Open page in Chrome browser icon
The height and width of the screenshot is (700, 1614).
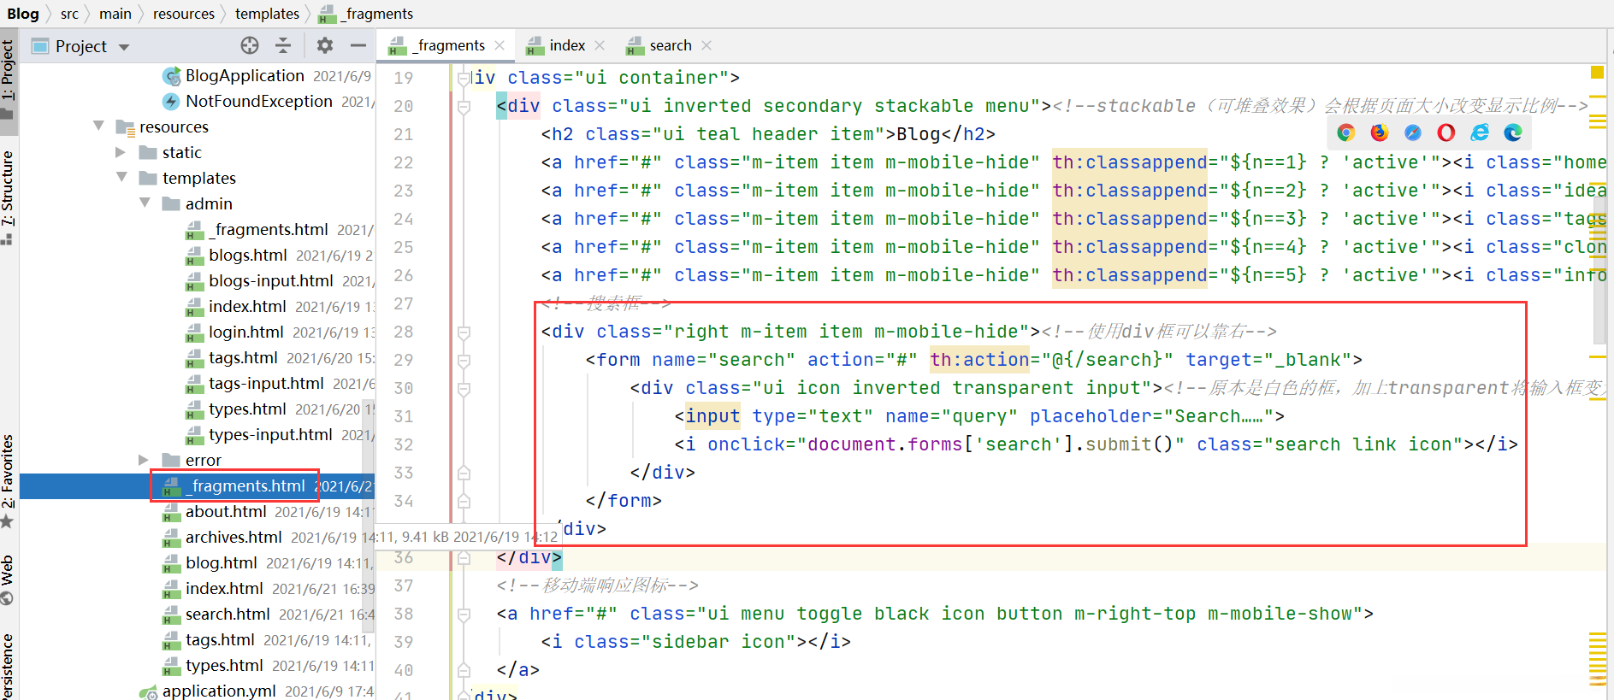point(1346,132)
